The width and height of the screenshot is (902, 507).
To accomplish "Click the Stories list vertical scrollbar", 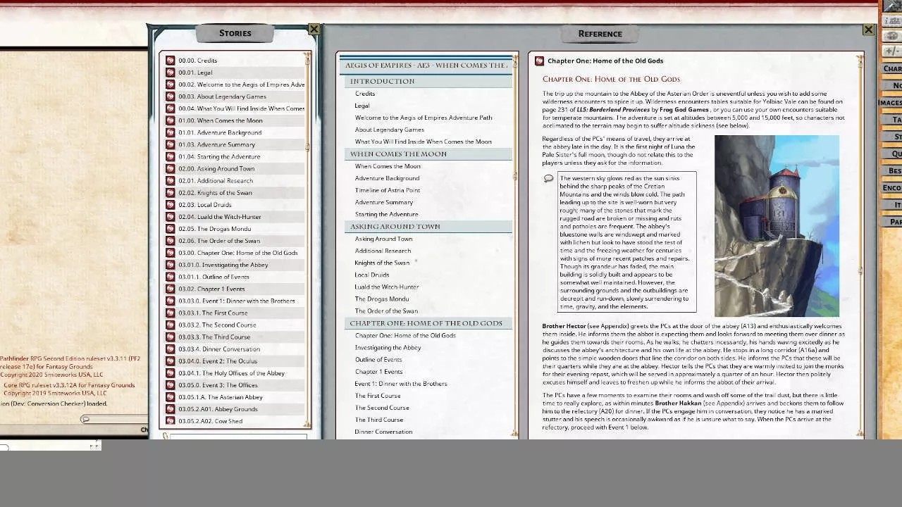I will click(x=308, y=239).
